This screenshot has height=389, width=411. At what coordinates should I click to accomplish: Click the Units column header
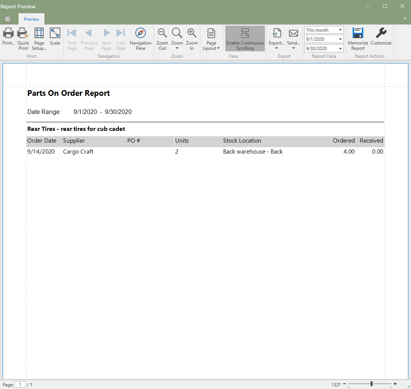tap(182, 141)
